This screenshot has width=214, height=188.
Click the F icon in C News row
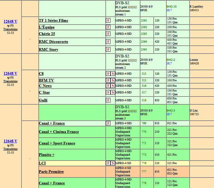108,86
